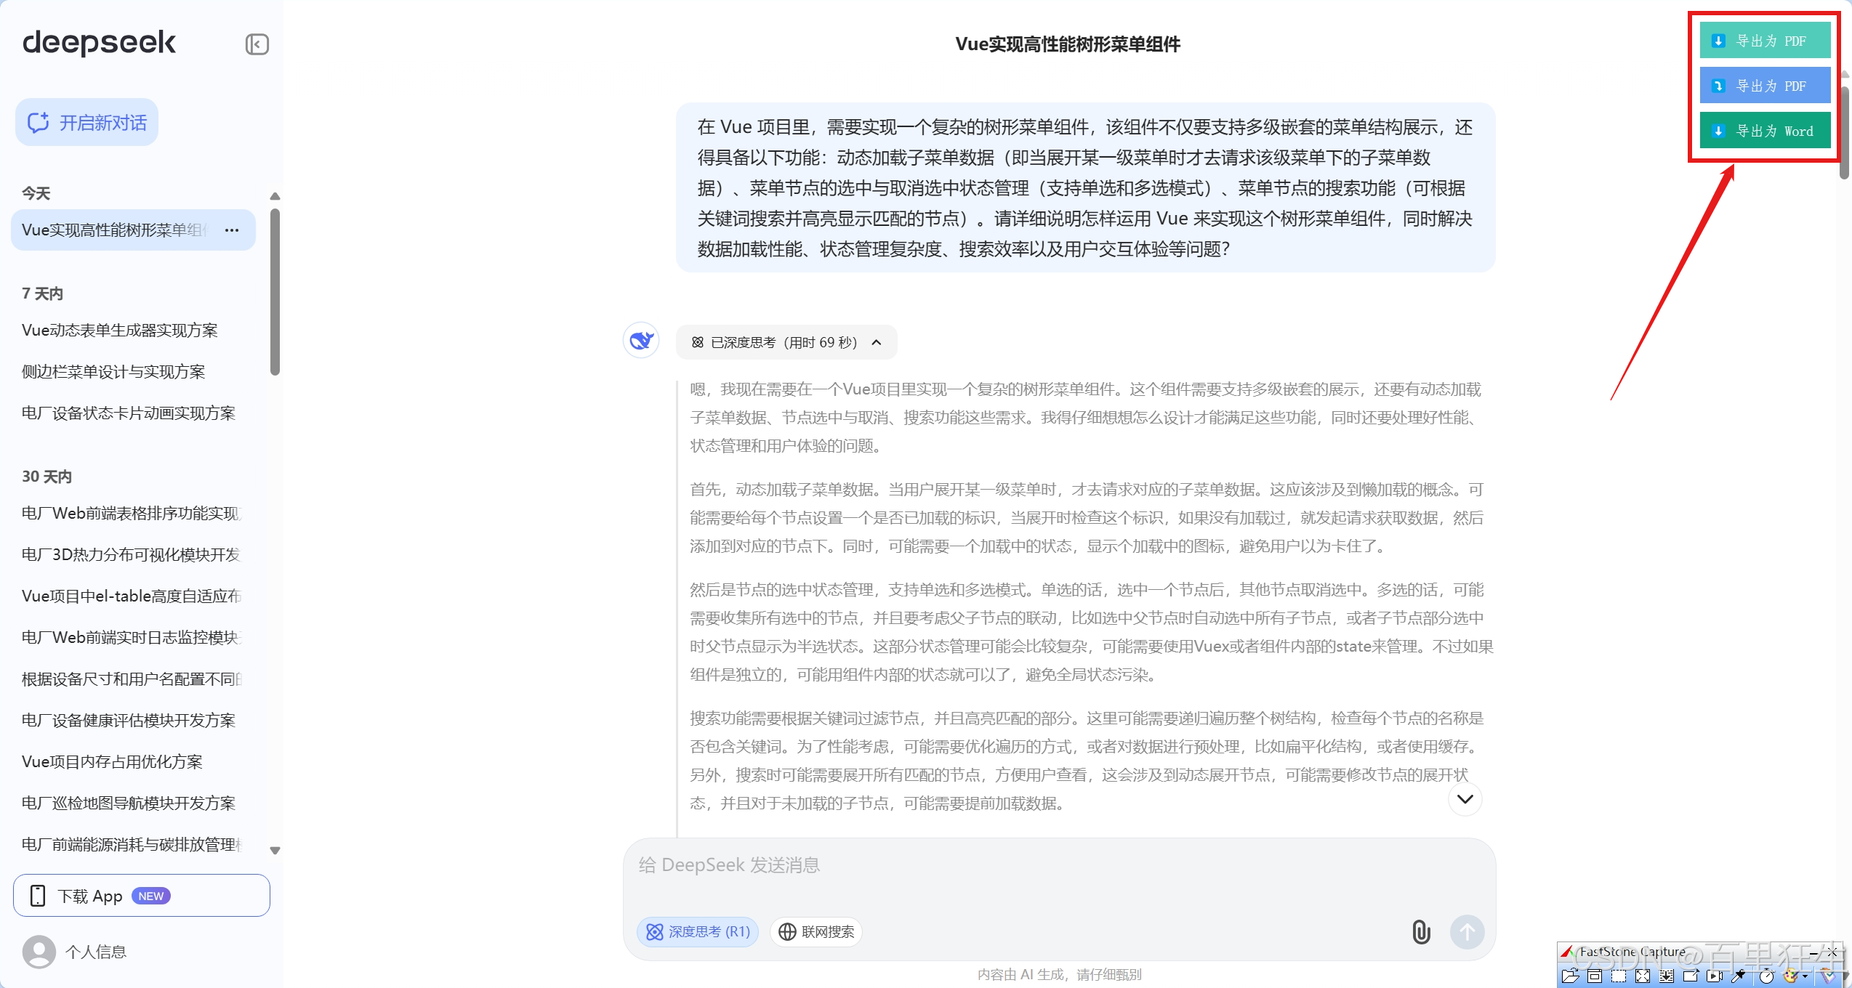This screenshot has width=1852, height=988.
Task: Collapse the DeepSeek sidebar panel
Action: (257, 44)
